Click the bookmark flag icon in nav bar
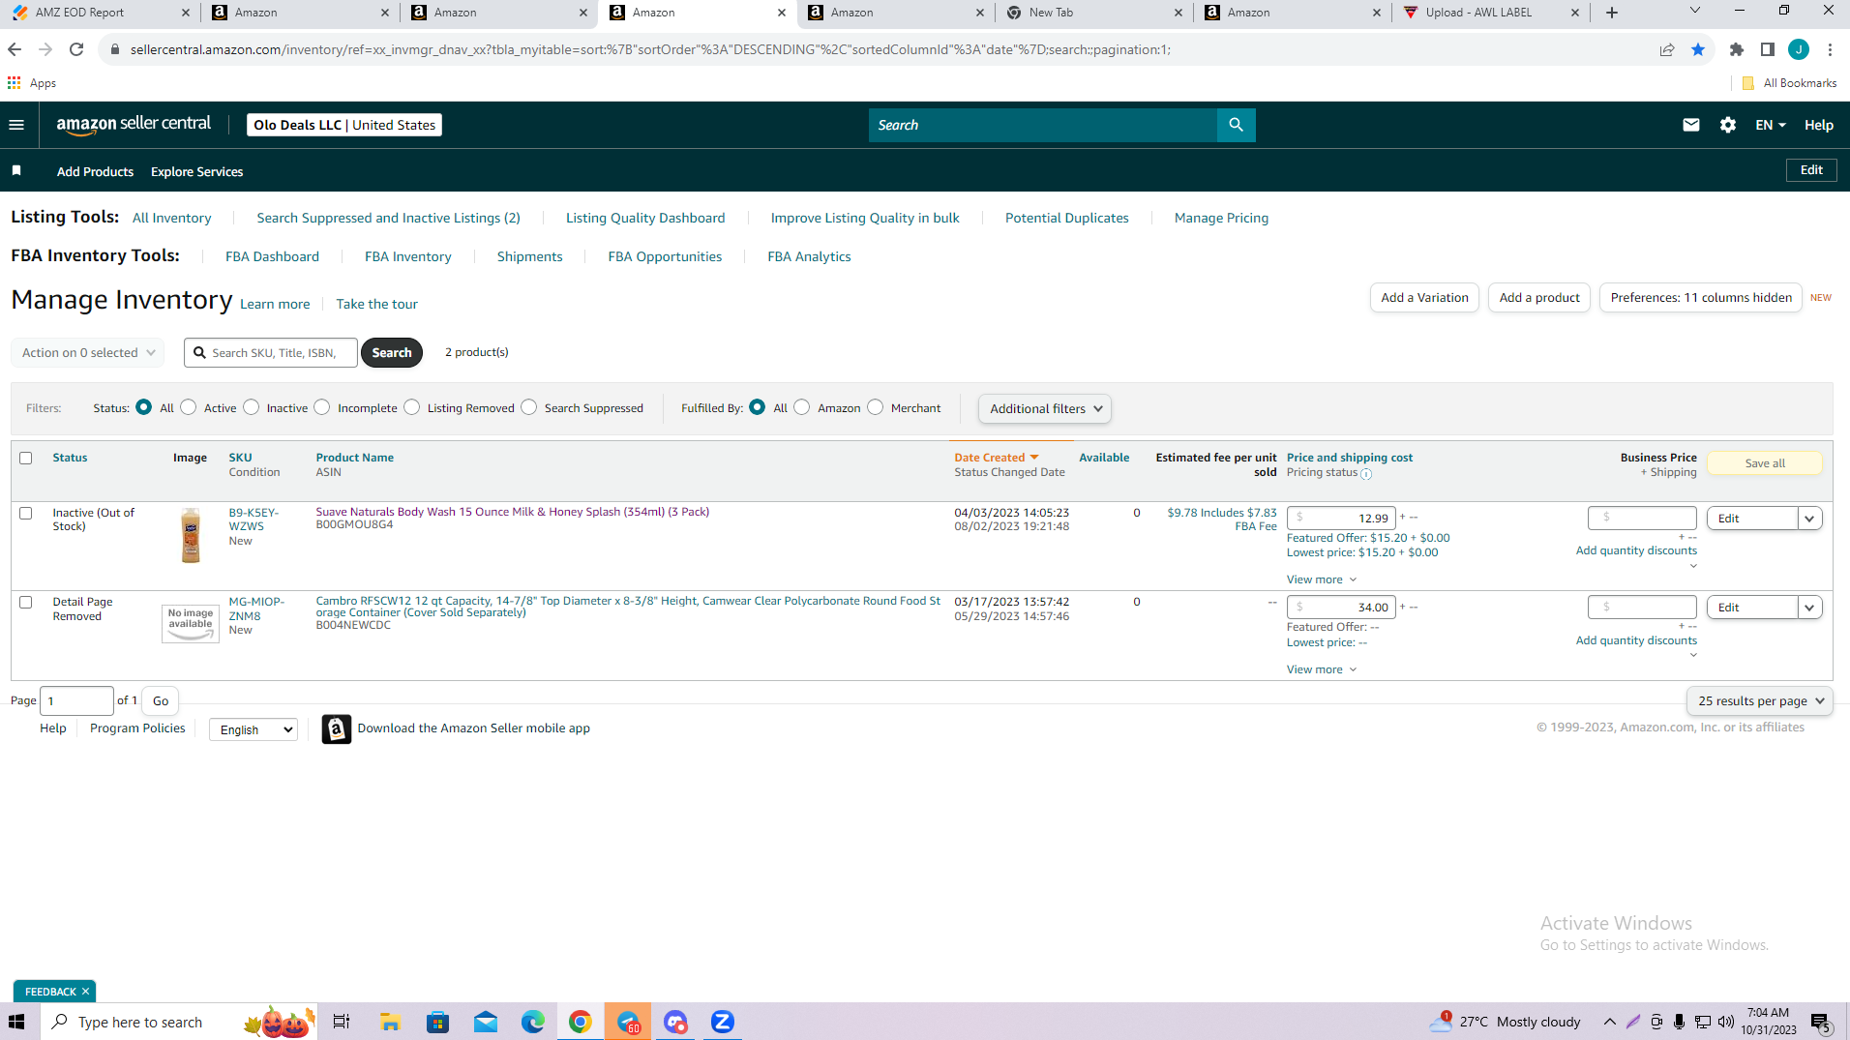1850x1040 pixels. pyautogui.click(x=16, y=171)
